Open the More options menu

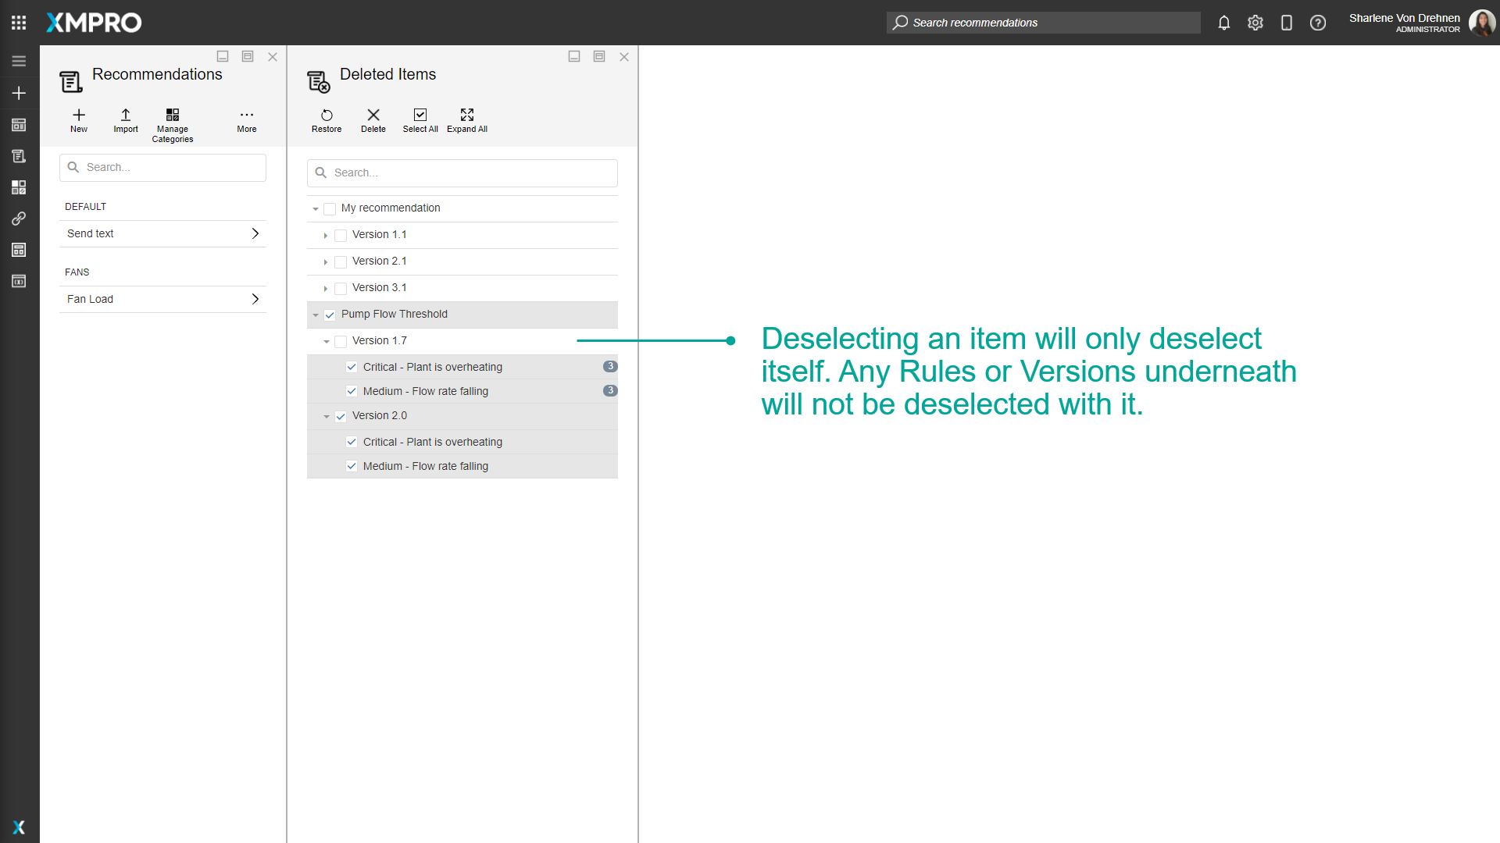(x=247, y=116)
